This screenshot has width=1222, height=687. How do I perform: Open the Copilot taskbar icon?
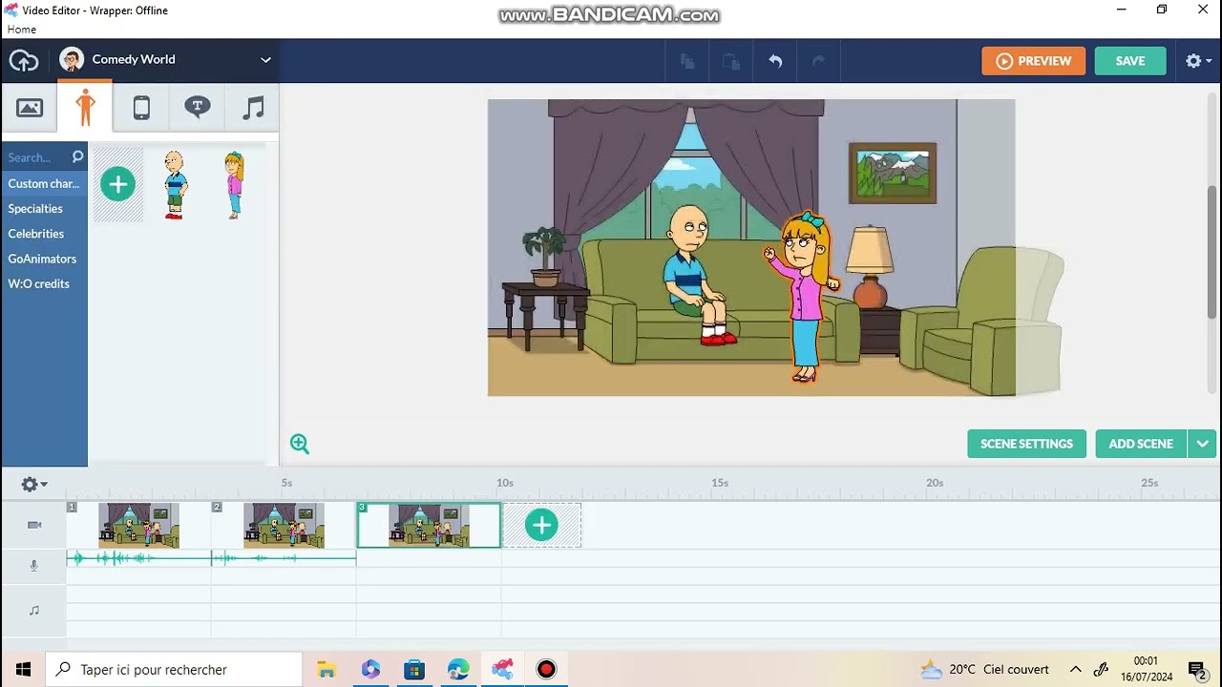[x=370, y=669]
